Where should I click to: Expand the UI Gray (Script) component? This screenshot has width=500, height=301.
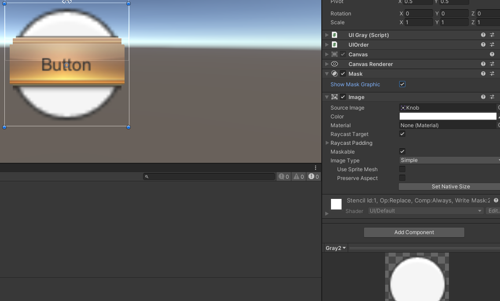tap(327, 35)
